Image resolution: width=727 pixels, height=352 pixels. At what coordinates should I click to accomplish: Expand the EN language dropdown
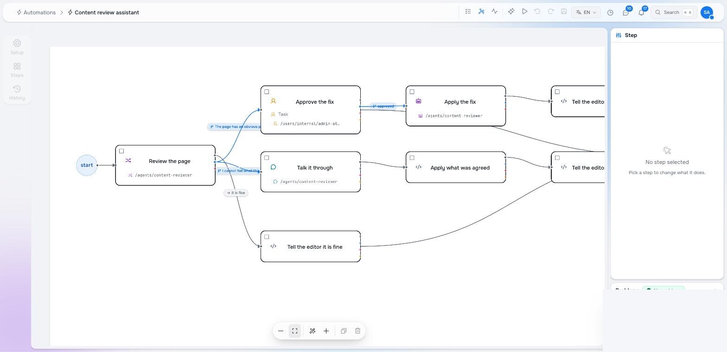coord(586,13)
